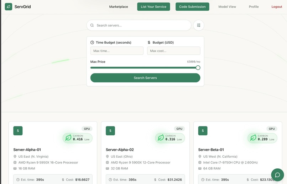Click the magnifier icon in search bar
This screenshot has width=287, height=184.
pos(92,25)
